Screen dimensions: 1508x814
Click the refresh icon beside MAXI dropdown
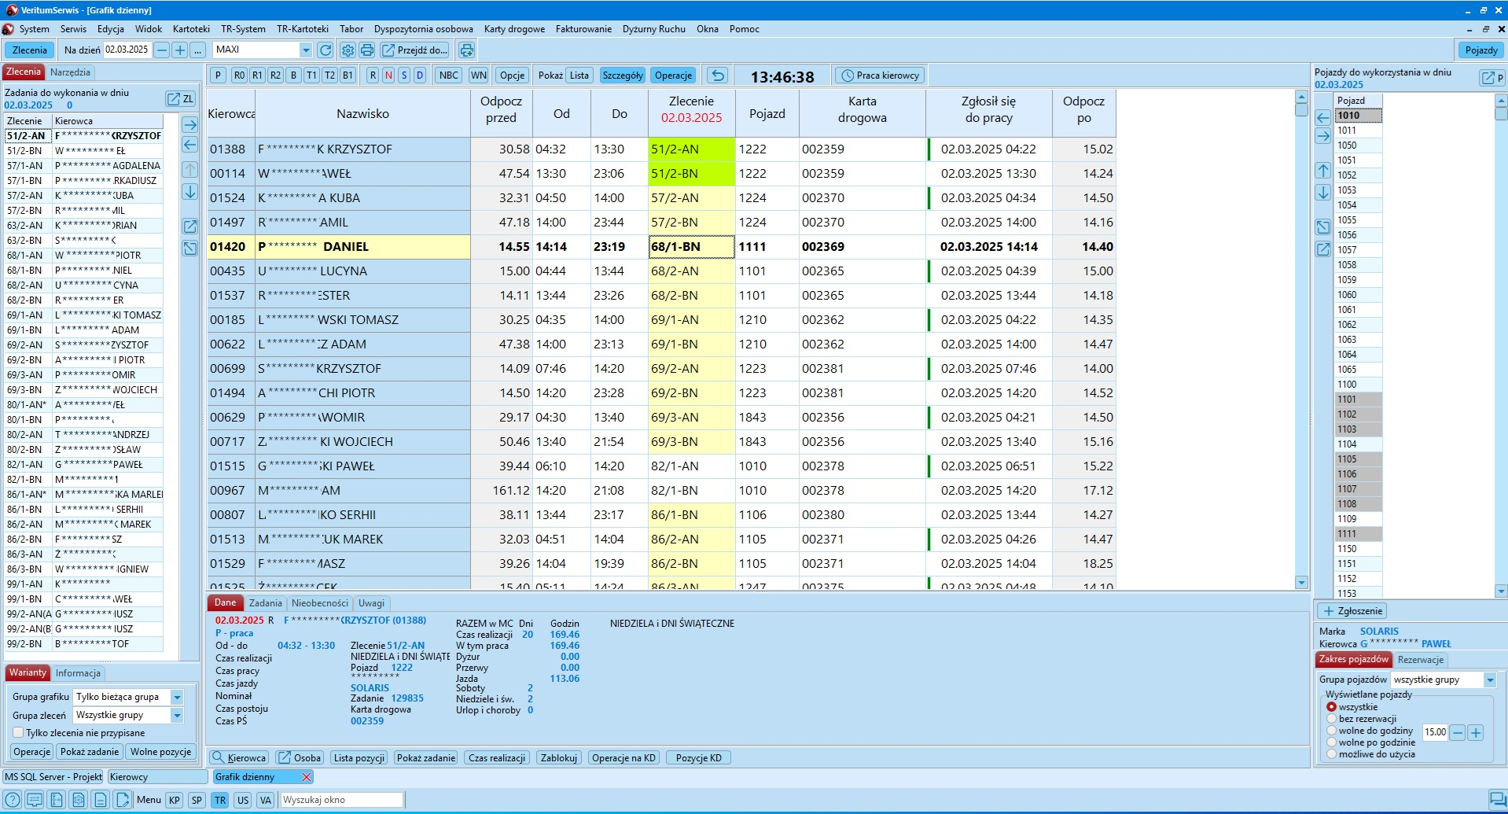pos(325,50)
